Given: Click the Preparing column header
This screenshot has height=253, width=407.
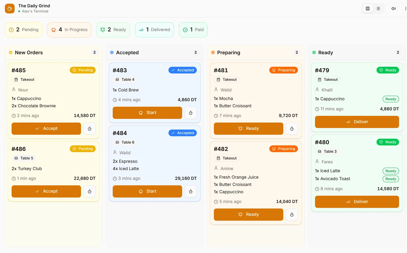Looking at the screenshot, I should (256, 52).
